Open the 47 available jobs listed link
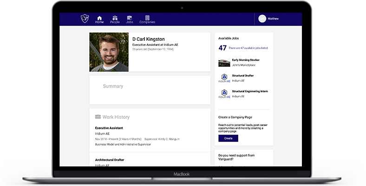The height and width of the screenshot is (186, 366). tap(248, 48)
